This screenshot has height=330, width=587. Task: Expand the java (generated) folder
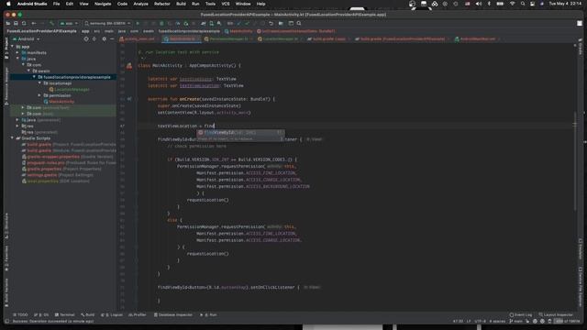pyautogui.click(x=17, y=120)
